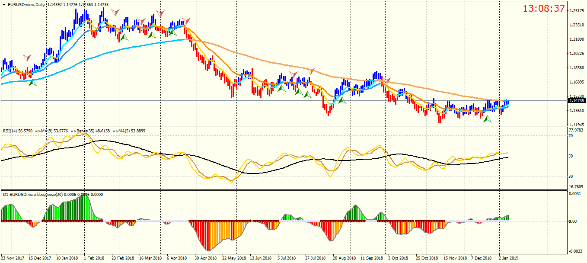Click the 5 Jul 2018 date label

[287, 258]
